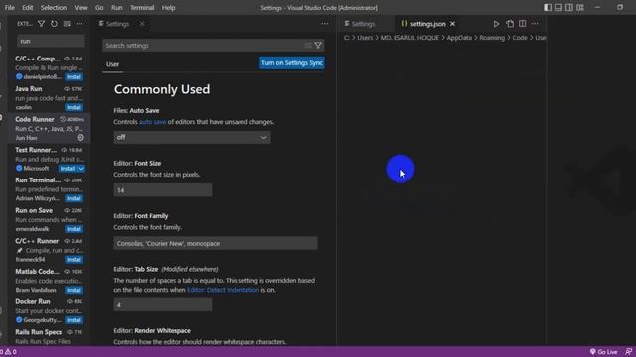Refresh the extensions list
636x357 pixels.
(54, 24)
